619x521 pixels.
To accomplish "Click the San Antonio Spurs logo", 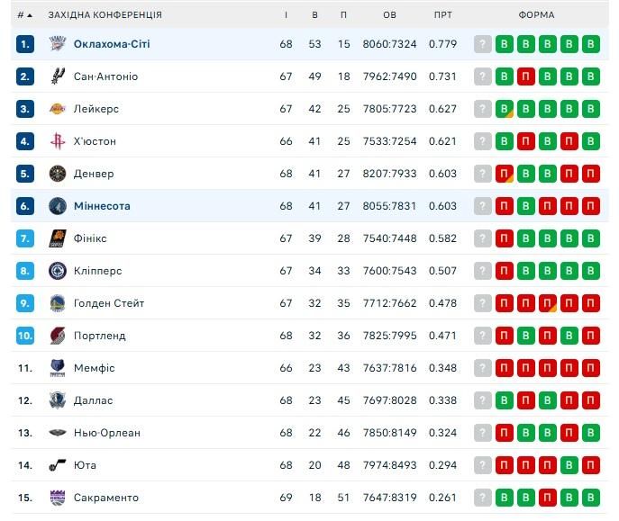I will coord(58,76).
